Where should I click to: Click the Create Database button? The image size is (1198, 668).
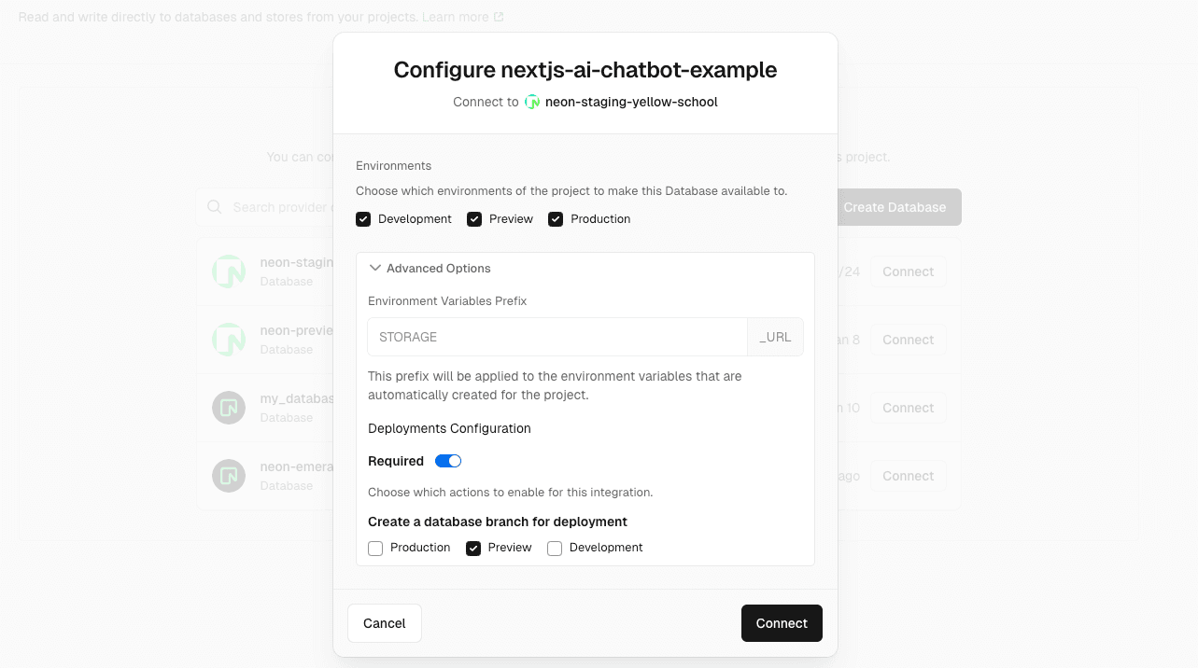pos(894,207)
